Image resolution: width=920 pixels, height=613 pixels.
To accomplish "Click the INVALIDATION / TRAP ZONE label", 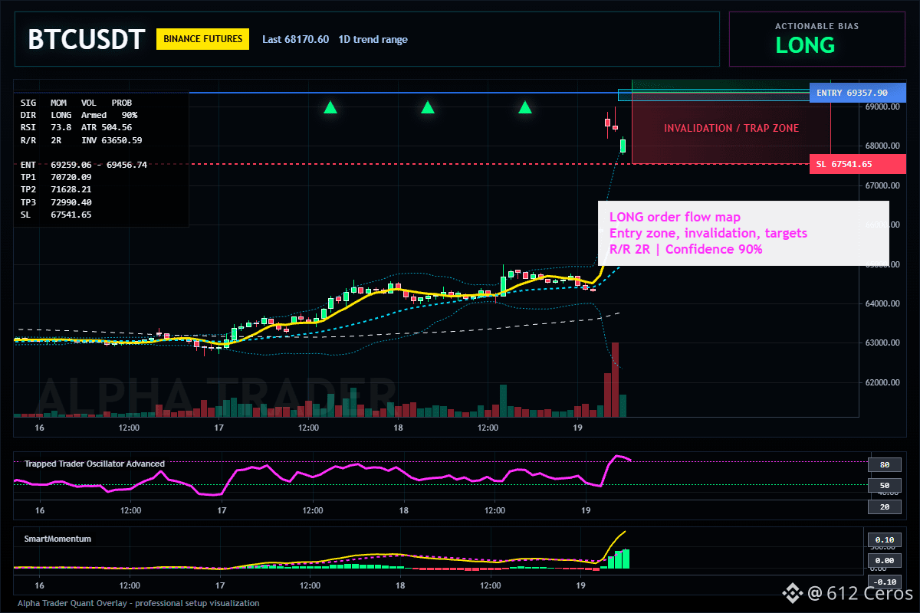I will pos(731,128).
